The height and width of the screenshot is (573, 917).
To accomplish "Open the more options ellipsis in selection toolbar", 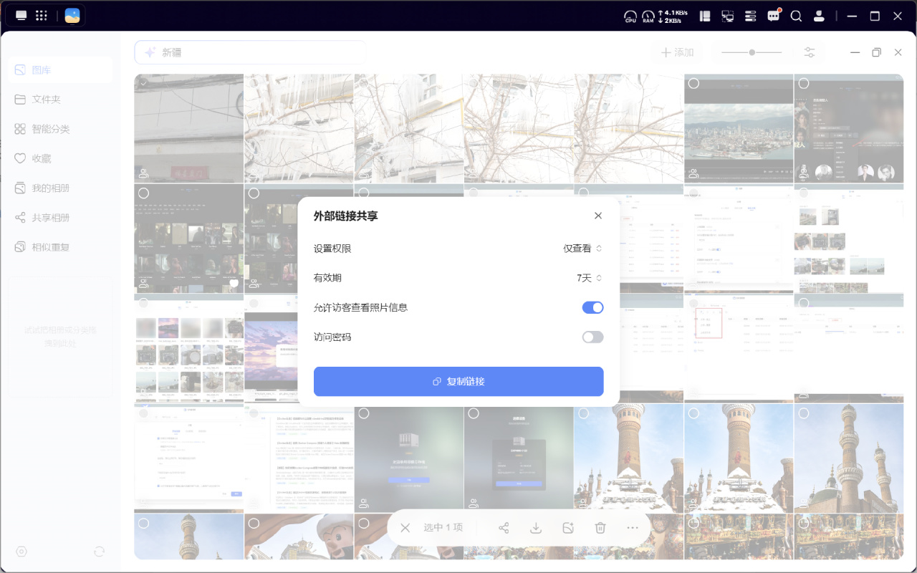I will [632, 528].
